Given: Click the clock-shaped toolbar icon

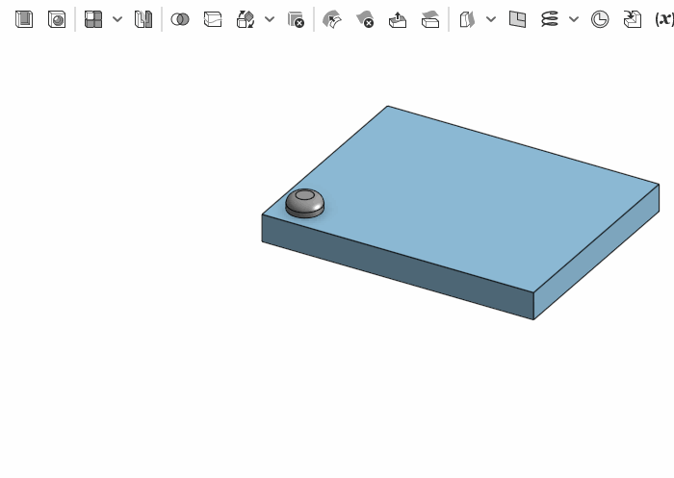Looking at the screenshot, I should coord(600,19).
